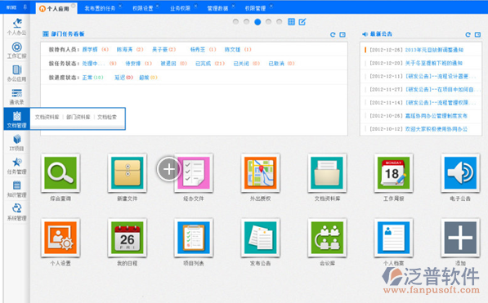Open the 工作周报 calendar app tile

[393, 173]
